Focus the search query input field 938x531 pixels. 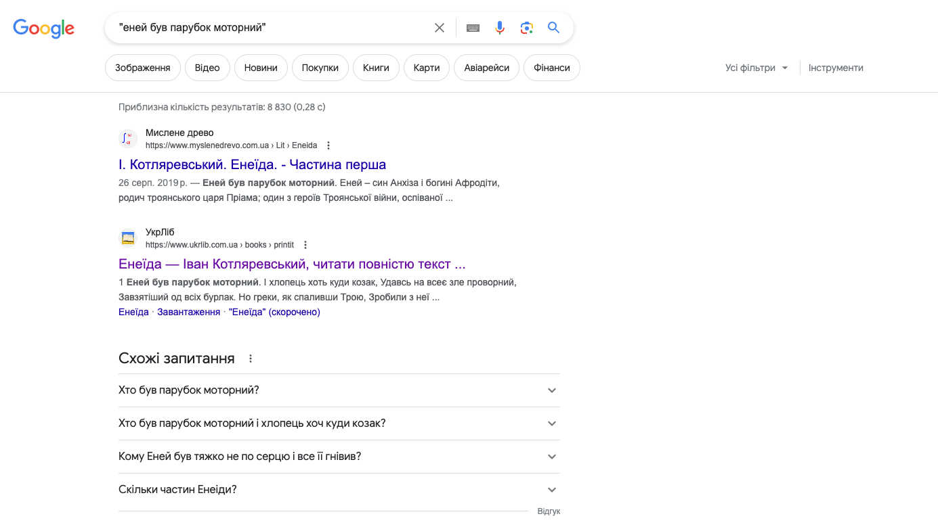point(271,28)
